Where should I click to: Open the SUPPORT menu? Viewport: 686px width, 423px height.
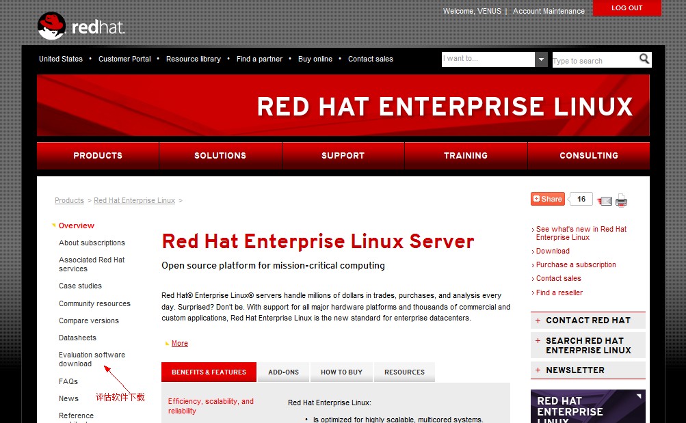343,156
